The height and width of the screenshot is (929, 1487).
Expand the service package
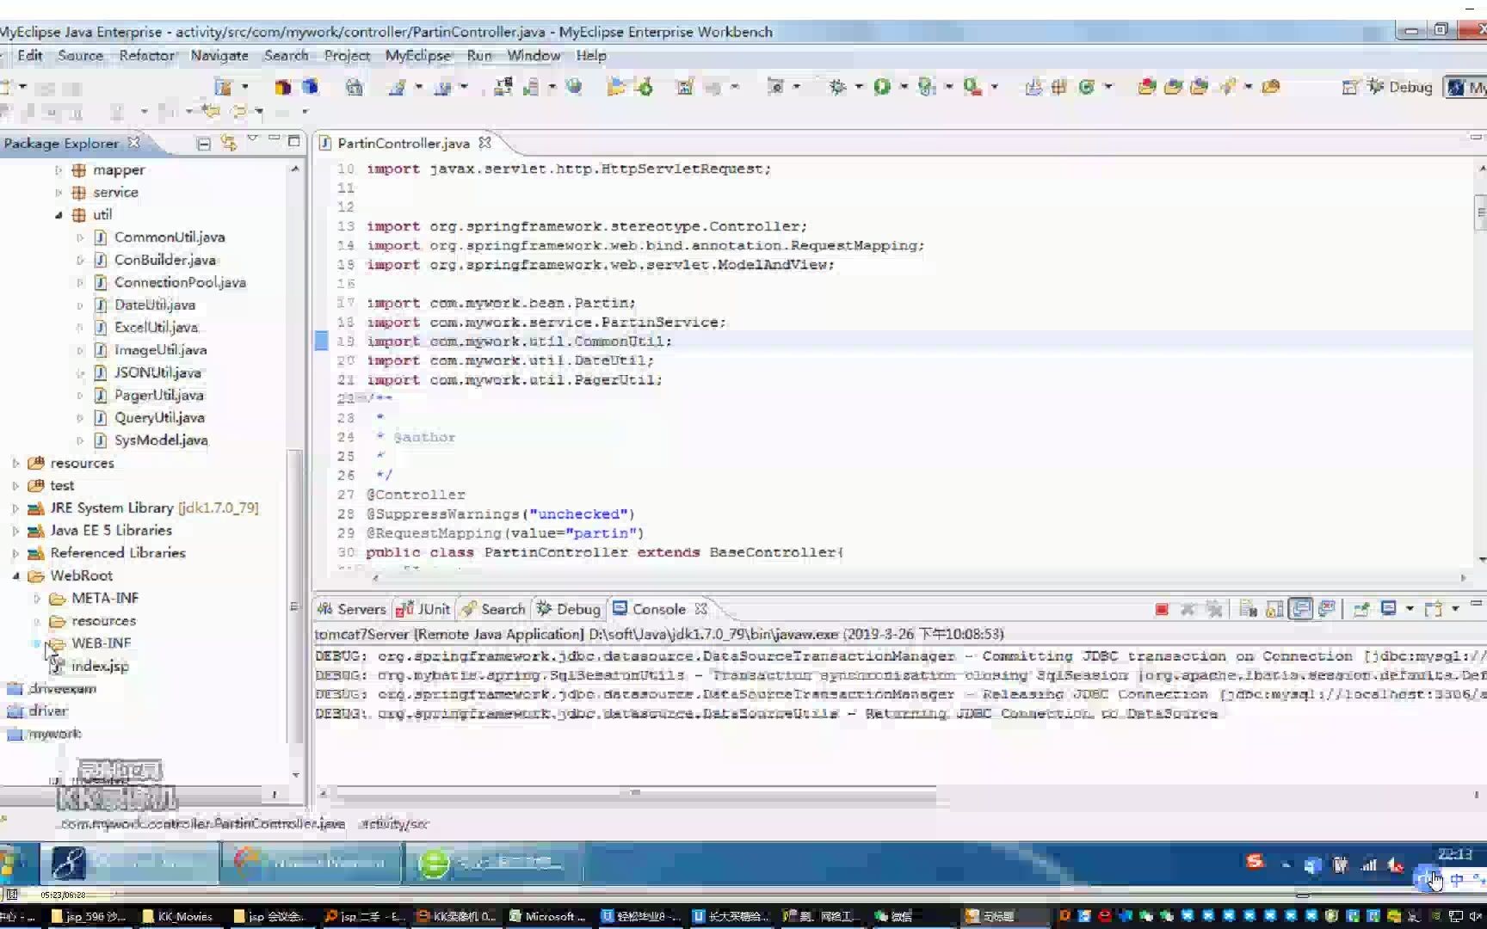pos(59,193)
